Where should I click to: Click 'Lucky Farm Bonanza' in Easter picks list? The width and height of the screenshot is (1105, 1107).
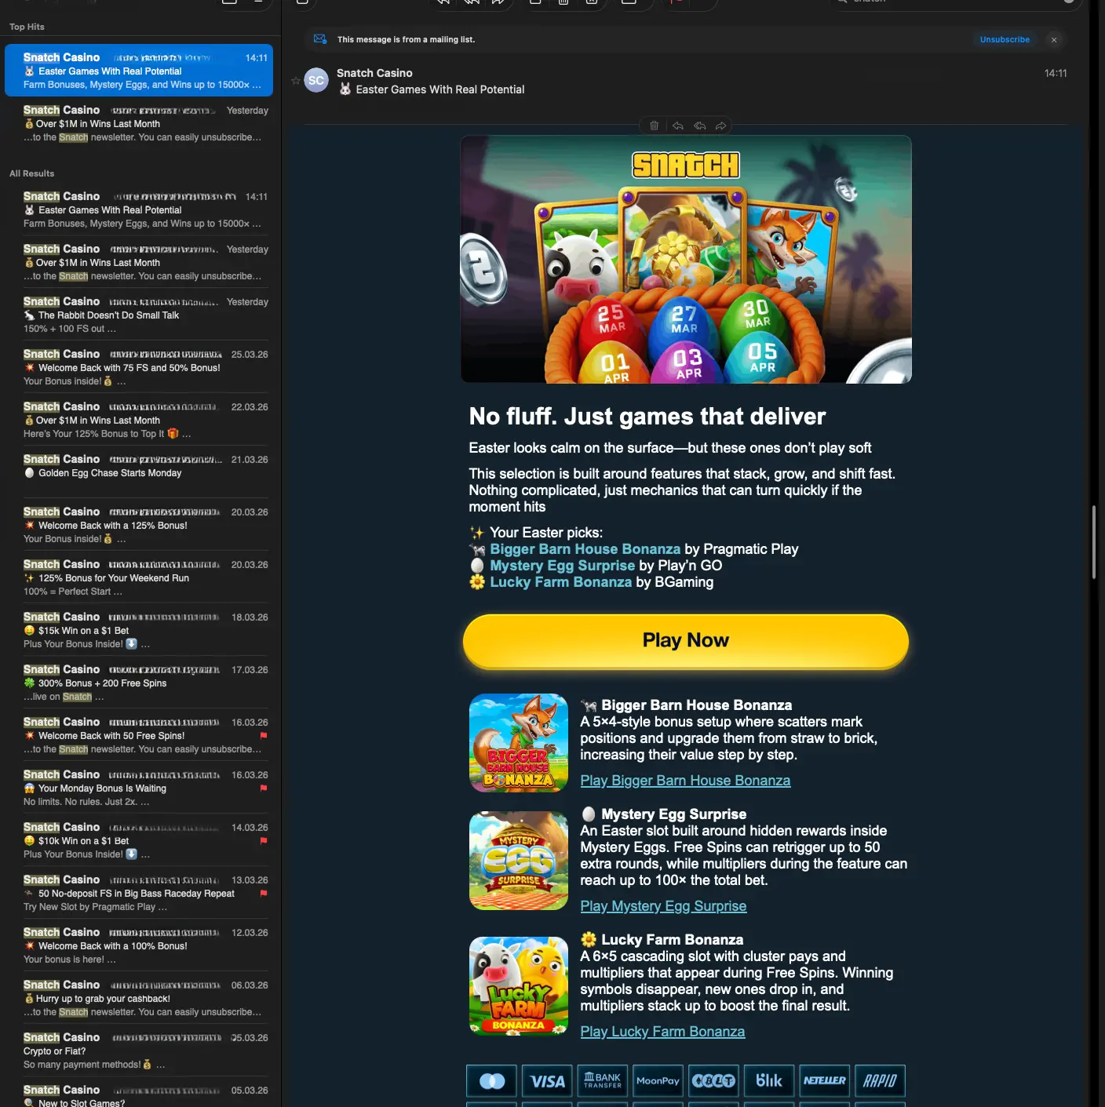coord(560,582)
